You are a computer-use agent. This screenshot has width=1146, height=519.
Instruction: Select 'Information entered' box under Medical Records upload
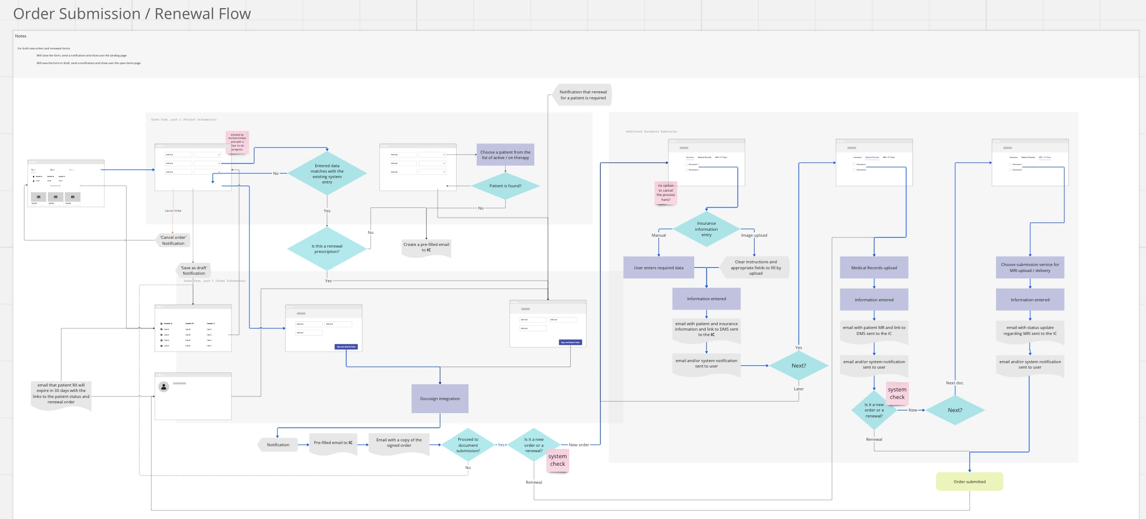pyautogui.click(x=874, y=300)
